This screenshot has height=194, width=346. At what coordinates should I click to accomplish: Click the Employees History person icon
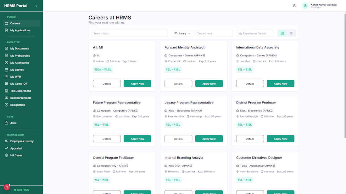pos(6,141)
